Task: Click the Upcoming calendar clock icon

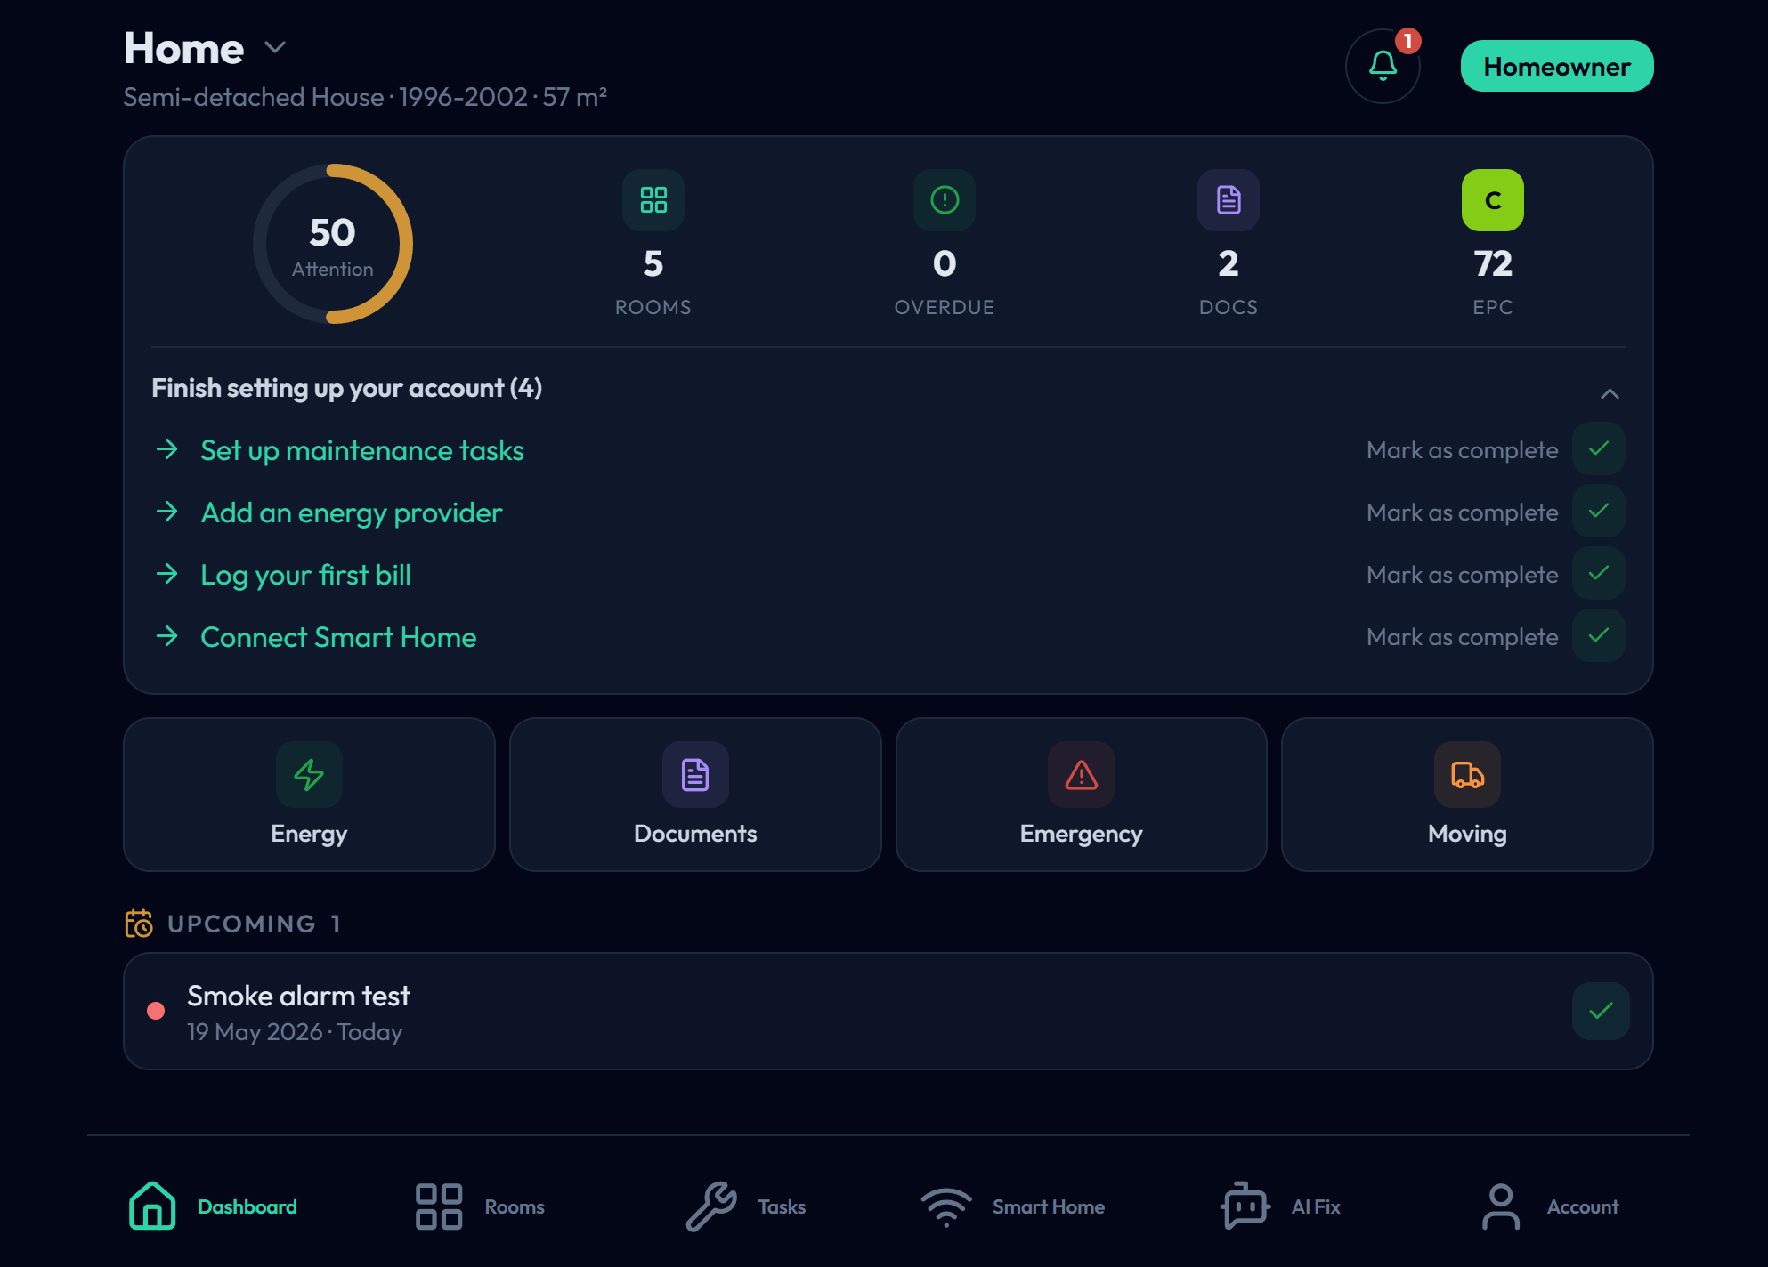Action: click(139, 924)
